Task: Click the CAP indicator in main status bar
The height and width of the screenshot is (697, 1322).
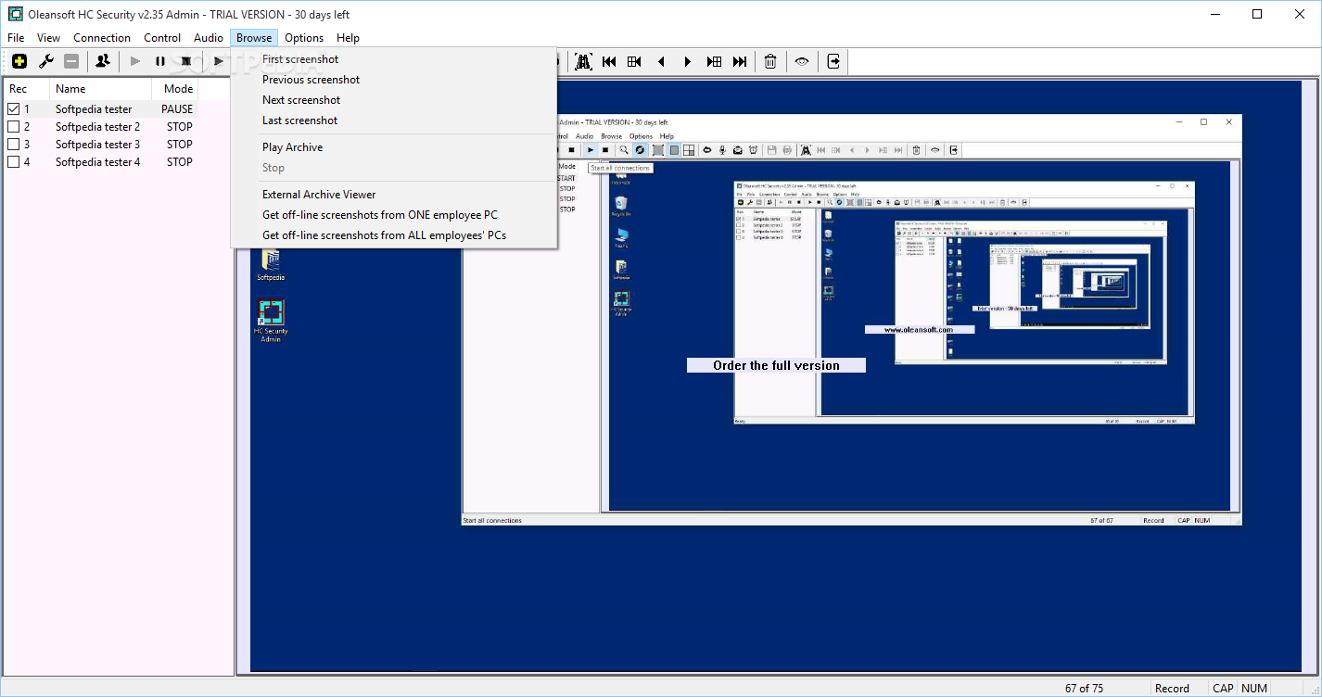Action: click(x=1224, y=689)
